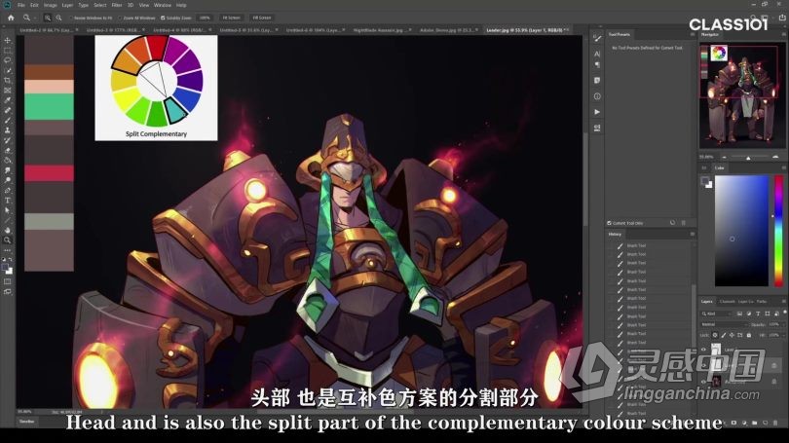Uncheck Scrubby Zoom
Image resolution: width=789 pixels, height=443 pixels.
click(163, 18)
